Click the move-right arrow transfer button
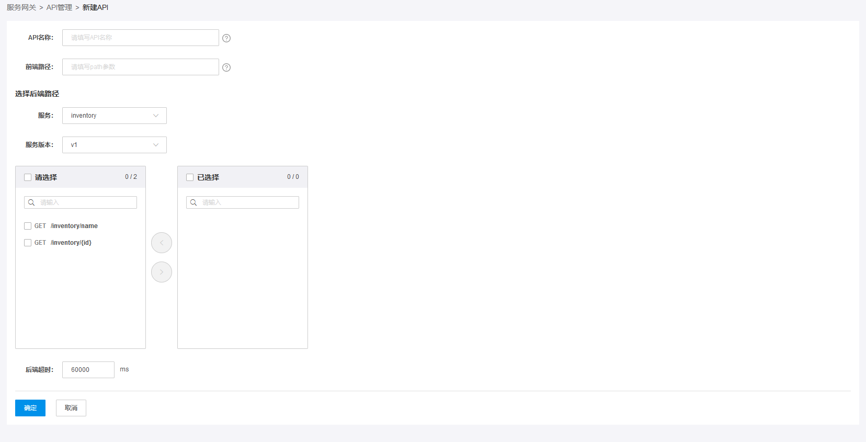This screenshot has height=442, width=866. tap(162, 272)
